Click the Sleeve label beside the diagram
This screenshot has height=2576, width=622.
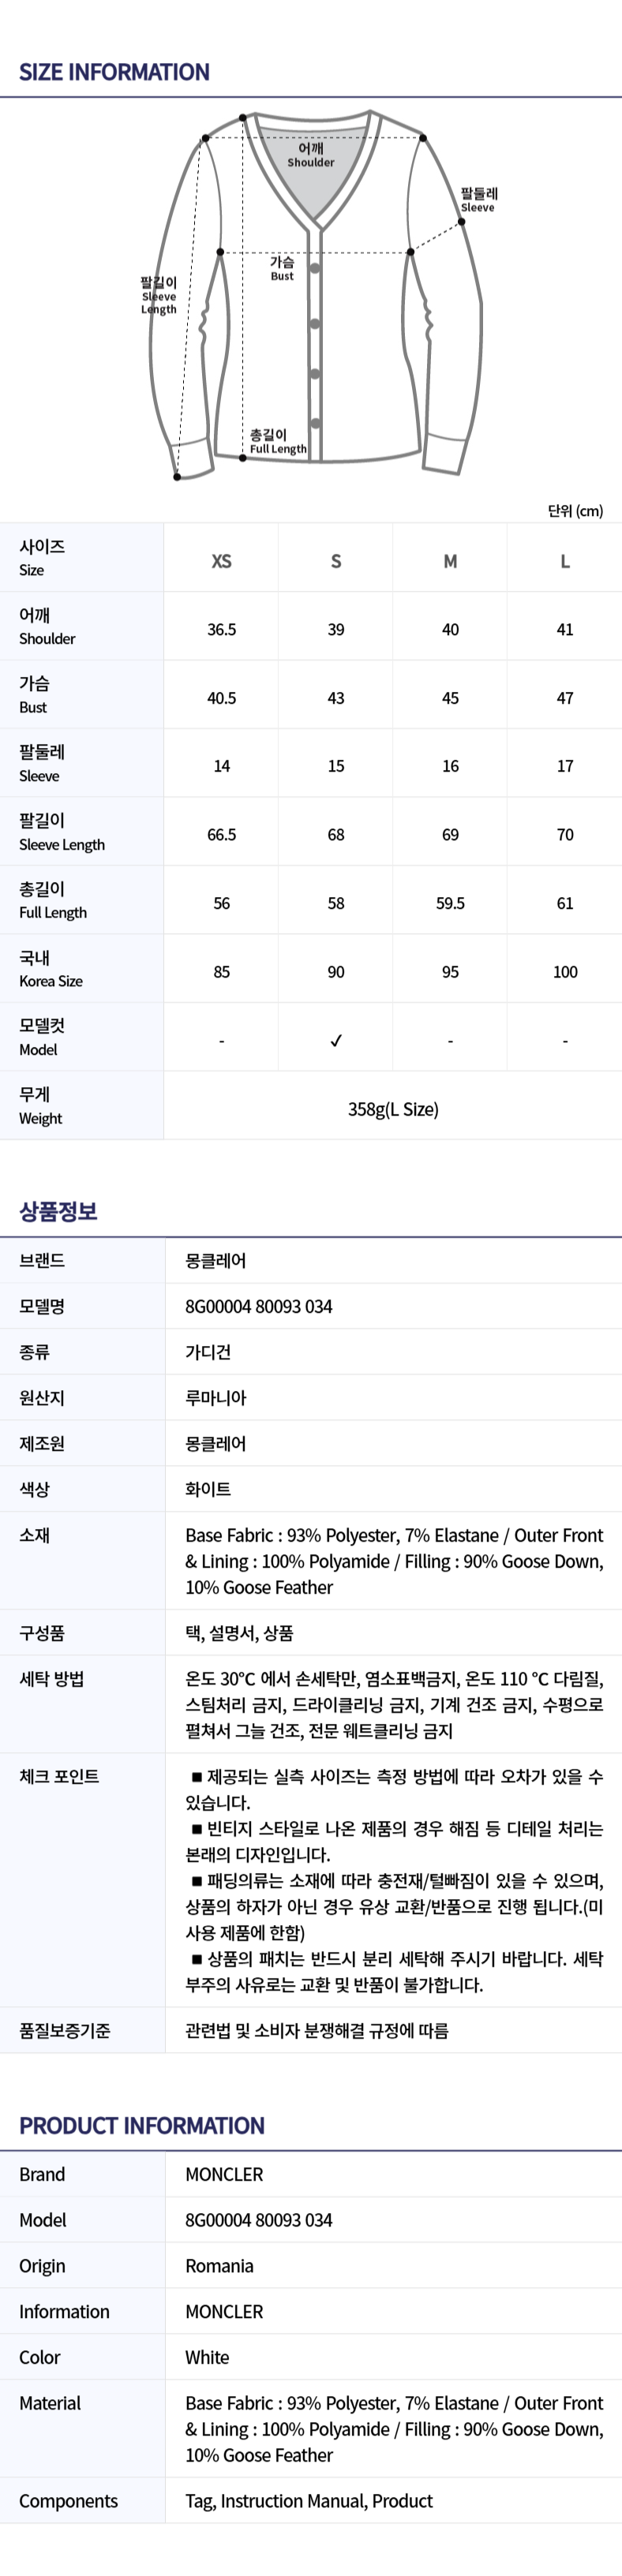(x=478, y=200)
